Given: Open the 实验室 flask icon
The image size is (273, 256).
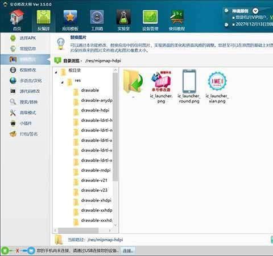Looking at the screenshot, I should [123, 20].
